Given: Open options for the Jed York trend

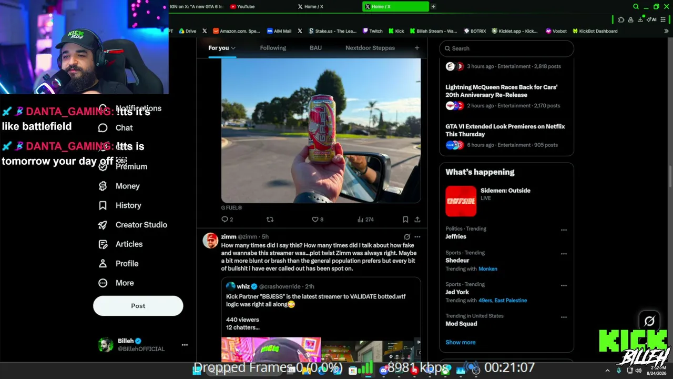Looking at the screenshot, I should click(564, 285).
